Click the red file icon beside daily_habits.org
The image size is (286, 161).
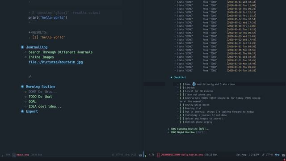click(158, 155)
